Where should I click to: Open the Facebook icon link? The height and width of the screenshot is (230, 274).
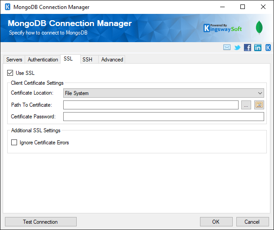pyautogui.click(x=248, y=48)
